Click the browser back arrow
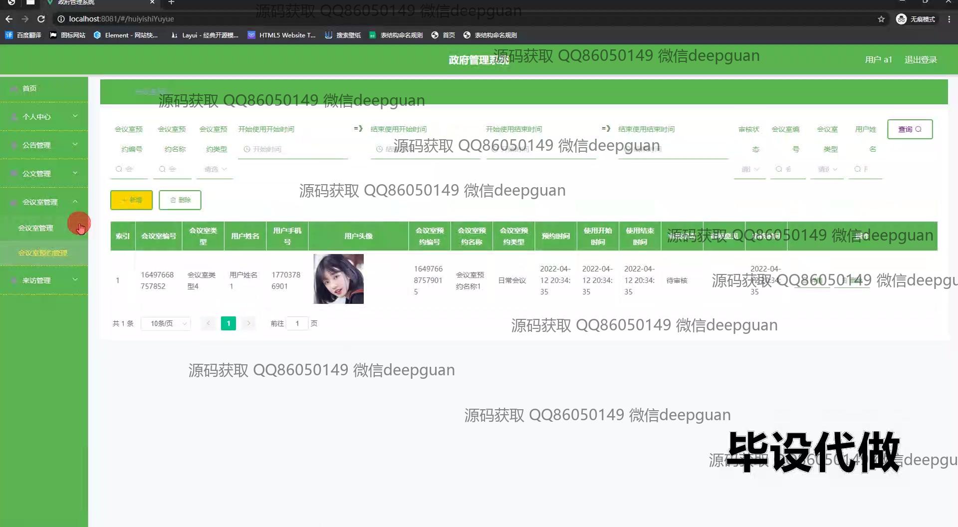 pyautogui.click(x=9, y=19)
